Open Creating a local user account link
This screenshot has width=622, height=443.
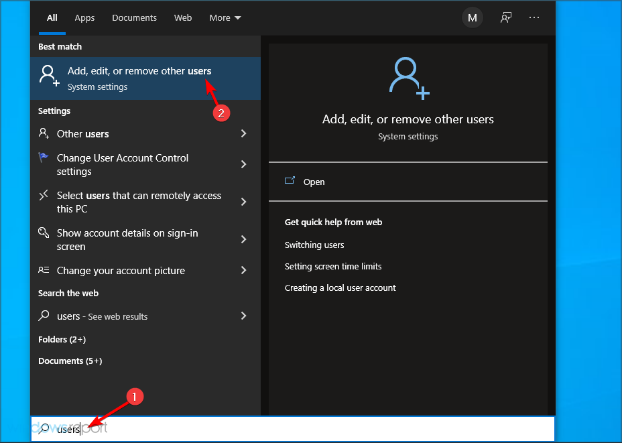pyautogui.click(x=340, y=288)
